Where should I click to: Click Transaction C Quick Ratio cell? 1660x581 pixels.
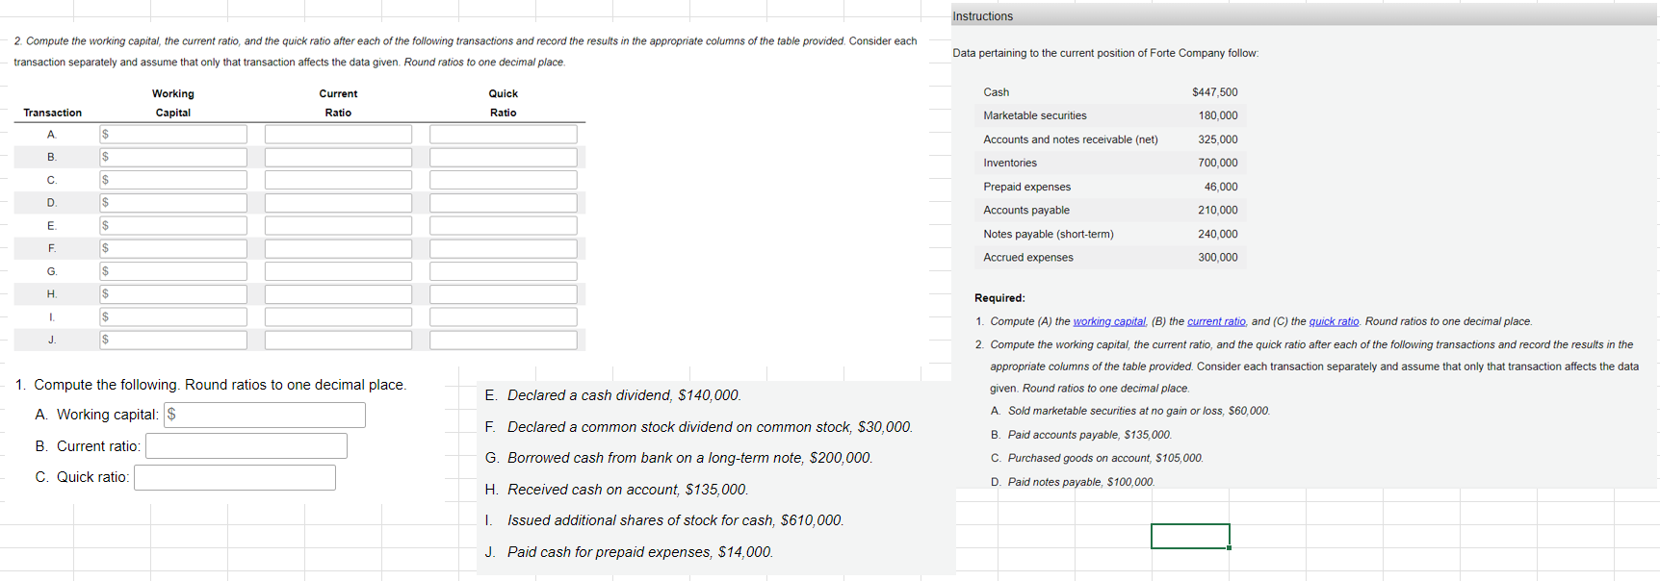[502, 180]
